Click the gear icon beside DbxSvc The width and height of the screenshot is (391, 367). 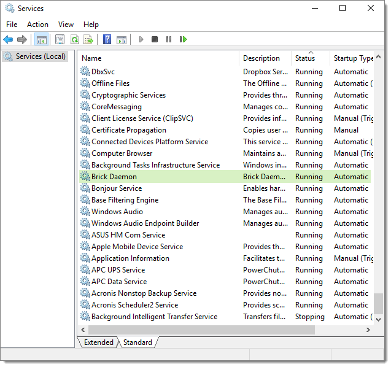(x=85, y=72)
